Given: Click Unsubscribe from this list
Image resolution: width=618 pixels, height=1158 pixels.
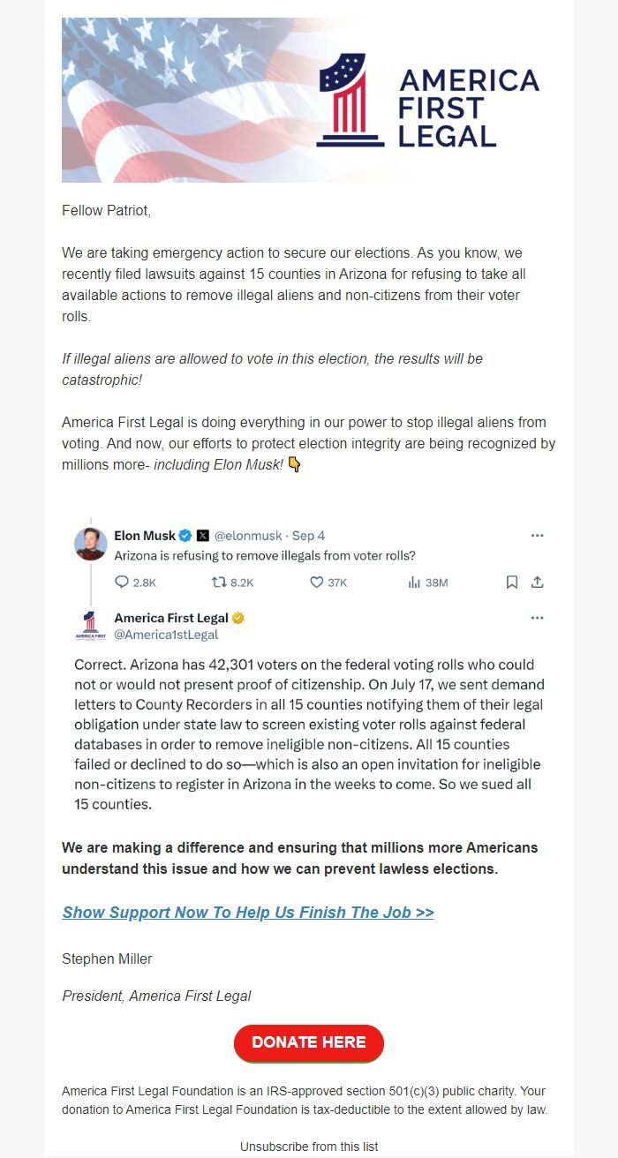Looking at the screenshot, I should pyautogui.click(x=309, y=1147).
